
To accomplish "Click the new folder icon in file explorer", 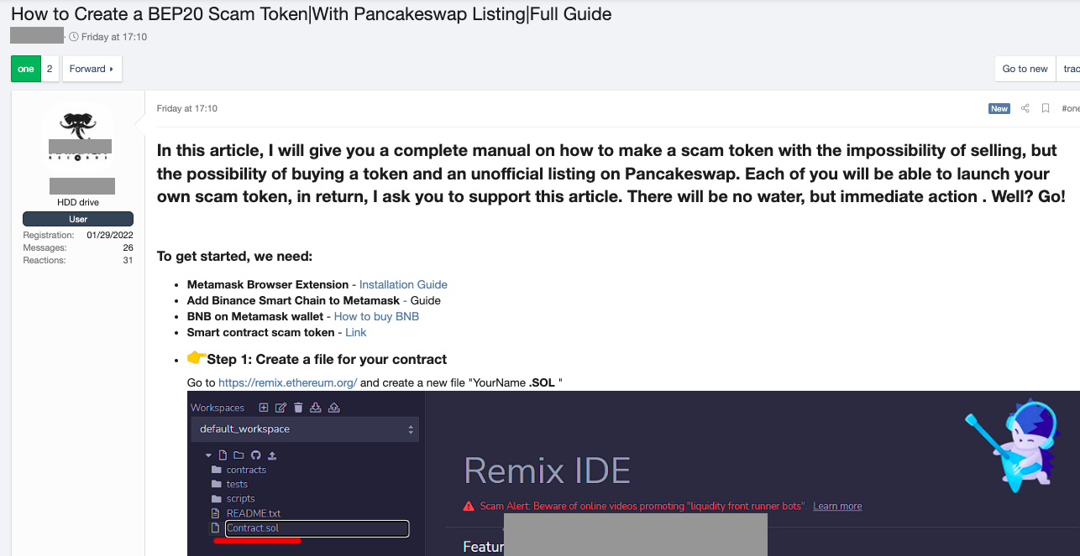I will (x=239, y=455).
